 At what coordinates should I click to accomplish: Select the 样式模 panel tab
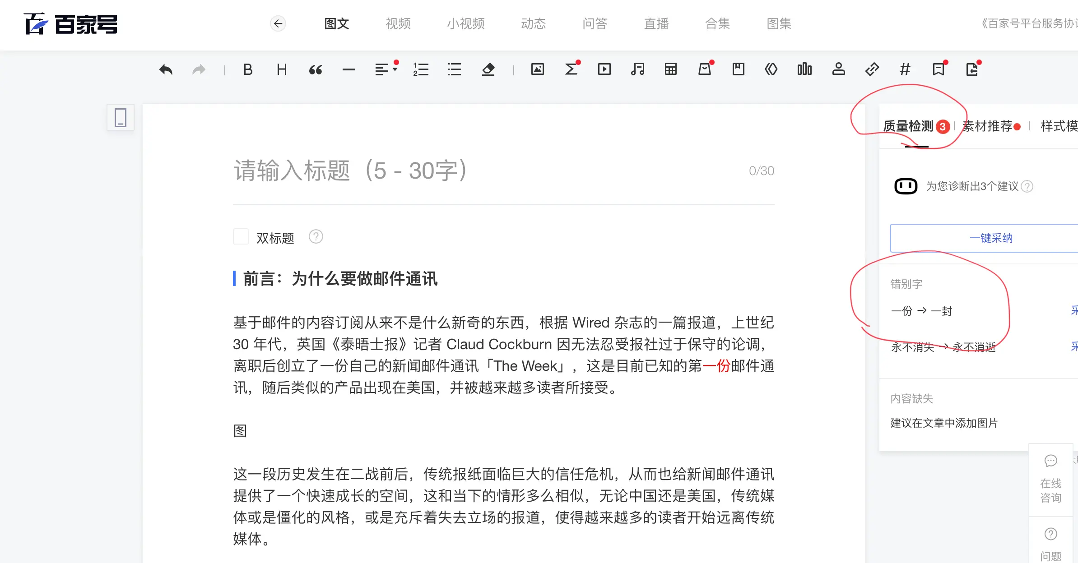pos(1059,126)
